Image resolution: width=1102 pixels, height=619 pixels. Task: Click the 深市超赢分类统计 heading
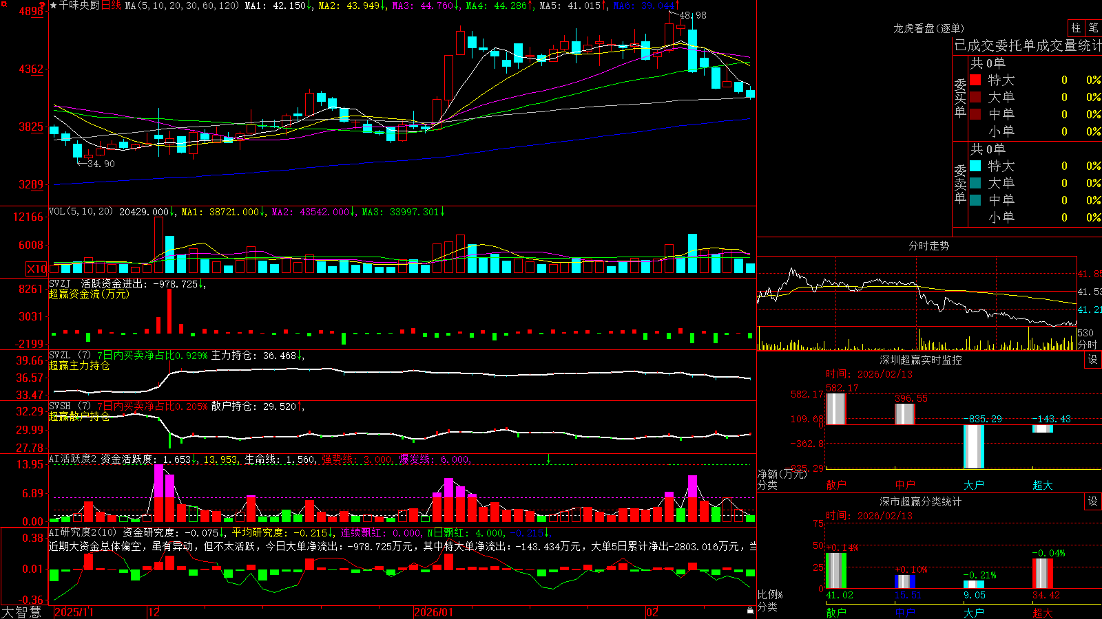pyautogui.click(x=921, y=501)
